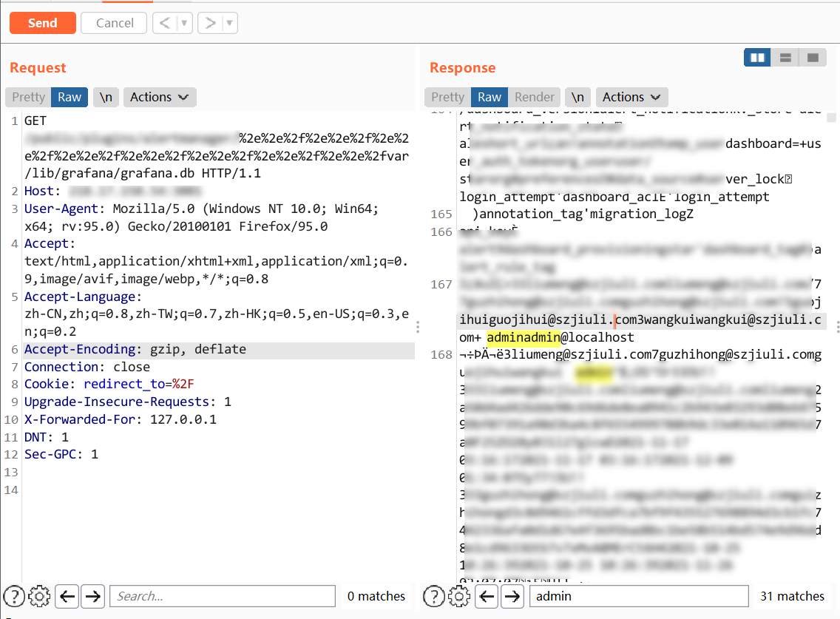Click the Accept-Language header name

(80, 297)
